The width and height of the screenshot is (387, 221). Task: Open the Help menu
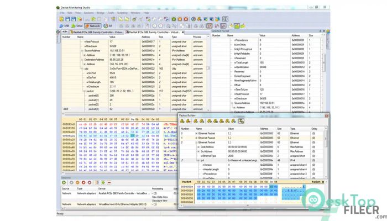coord(146,13)
